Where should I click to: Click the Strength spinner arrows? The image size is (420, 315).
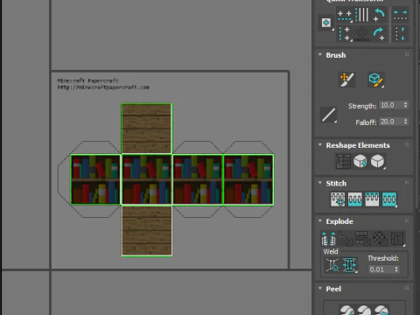coord(405,105)
